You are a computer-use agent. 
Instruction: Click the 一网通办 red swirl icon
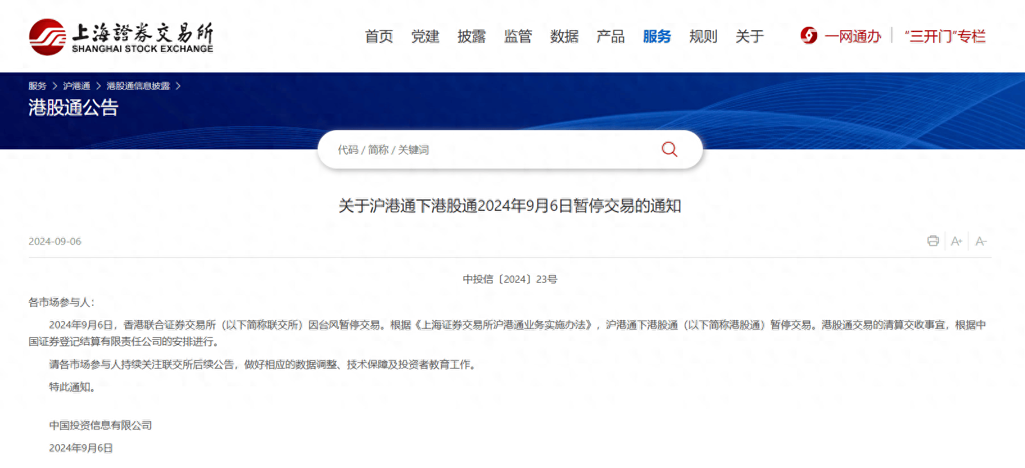pos(809,36)
